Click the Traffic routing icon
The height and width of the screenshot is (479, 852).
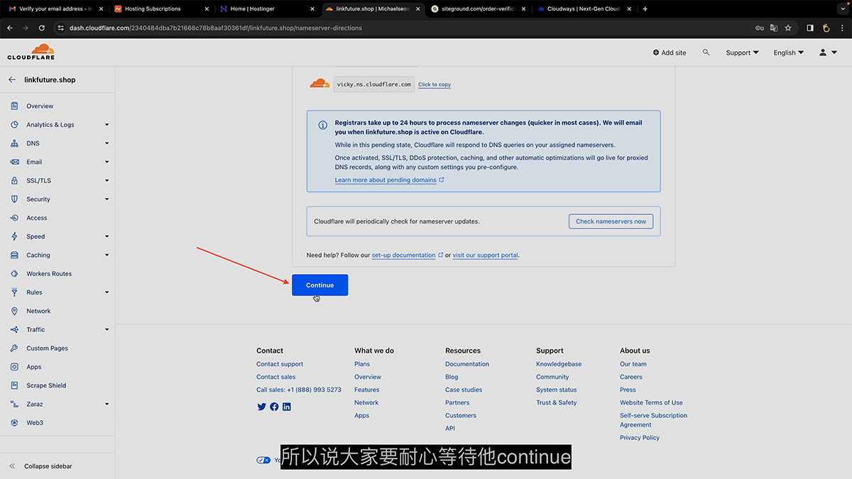click(14, 330)
